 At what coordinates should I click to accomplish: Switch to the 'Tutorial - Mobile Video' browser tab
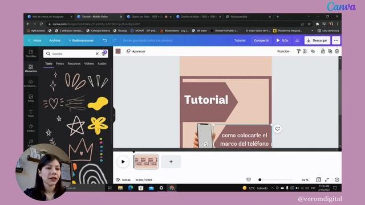[99, 17]
